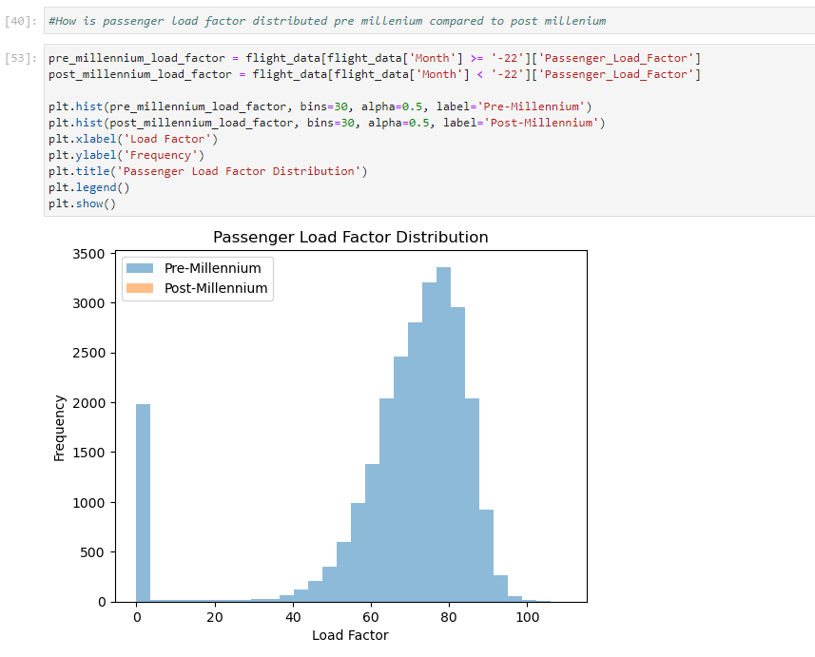Click the execution count label [40]

(21, 20)
